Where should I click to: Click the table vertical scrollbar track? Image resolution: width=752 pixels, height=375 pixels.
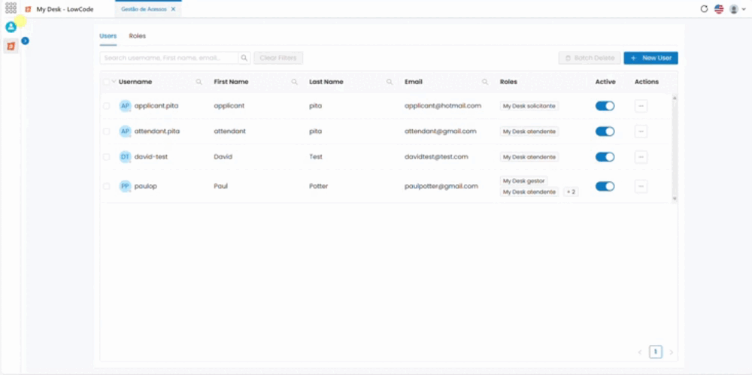[675, 148]
